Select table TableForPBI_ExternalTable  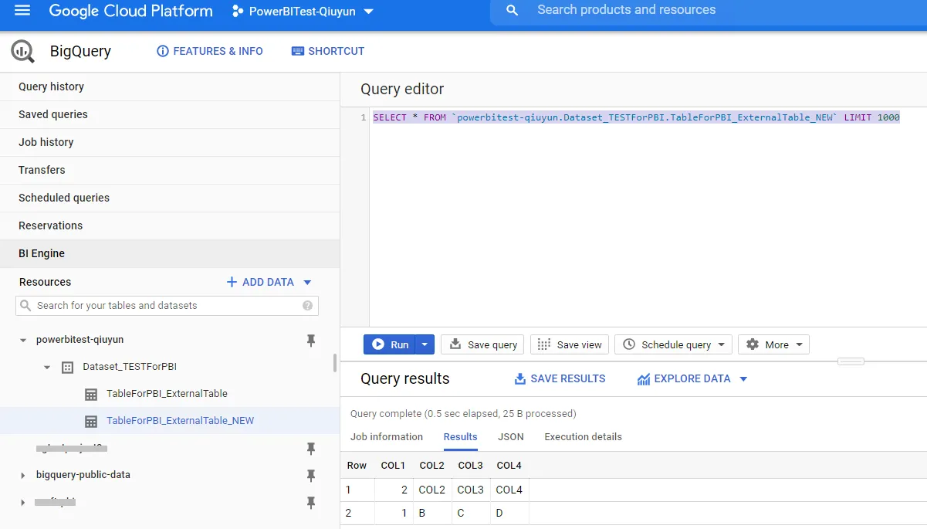click(x=167, y=394)
